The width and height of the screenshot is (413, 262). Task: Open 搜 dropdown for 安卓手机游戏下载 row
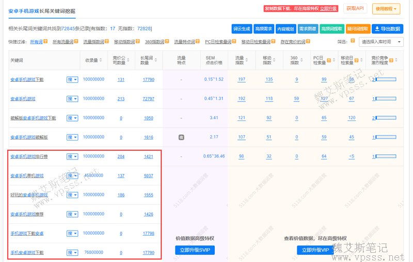[x=72, y=80]
